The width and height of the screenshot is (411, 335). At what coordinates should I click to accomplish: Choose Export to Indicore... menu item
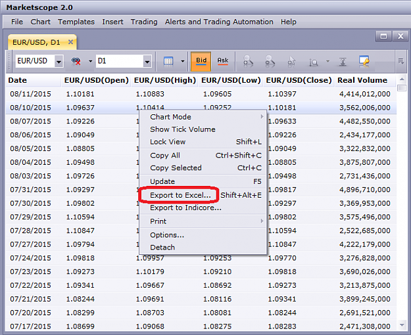[203, 208]
